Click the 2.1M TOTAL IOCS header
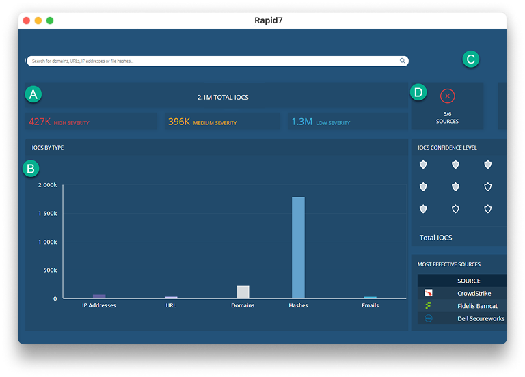Screen dimensions: 525x377 [x=223, y=98]
